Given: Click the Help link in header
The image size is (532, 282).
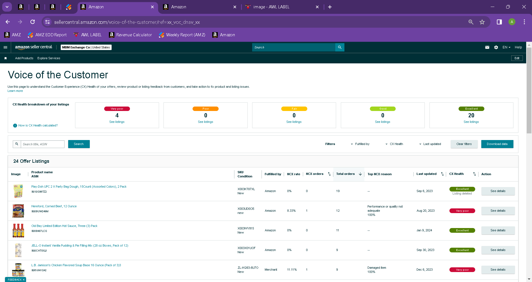Looking at the screenshot, I should (518, 47).
